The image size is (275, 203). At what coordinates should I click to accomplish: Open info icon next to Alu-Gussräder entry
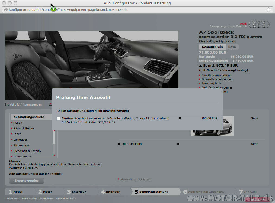[x=180, y=118]
